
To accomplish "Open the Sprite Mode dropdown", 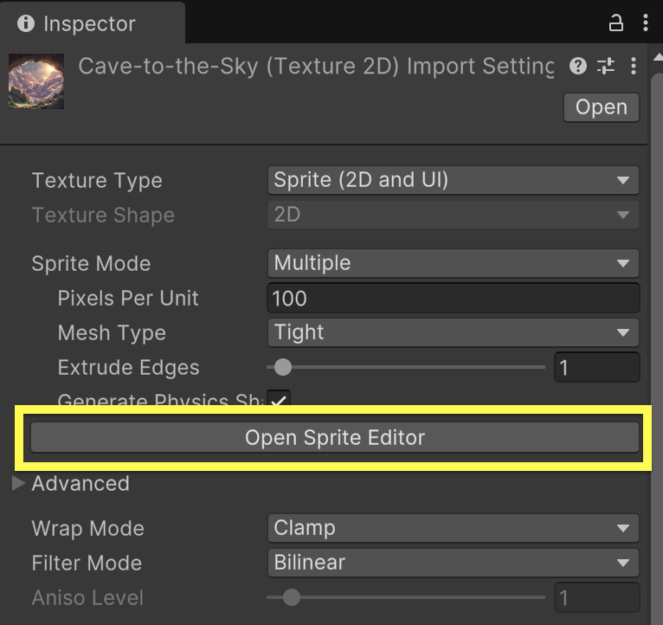I will click(453, 263).
